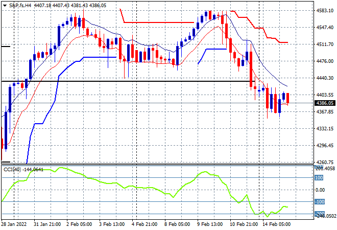The height and width of the screenshot is (230, 337).
Task: Click the 0.00 level in CCI scale
Action: pyautogui.click(x=320, y=190)
